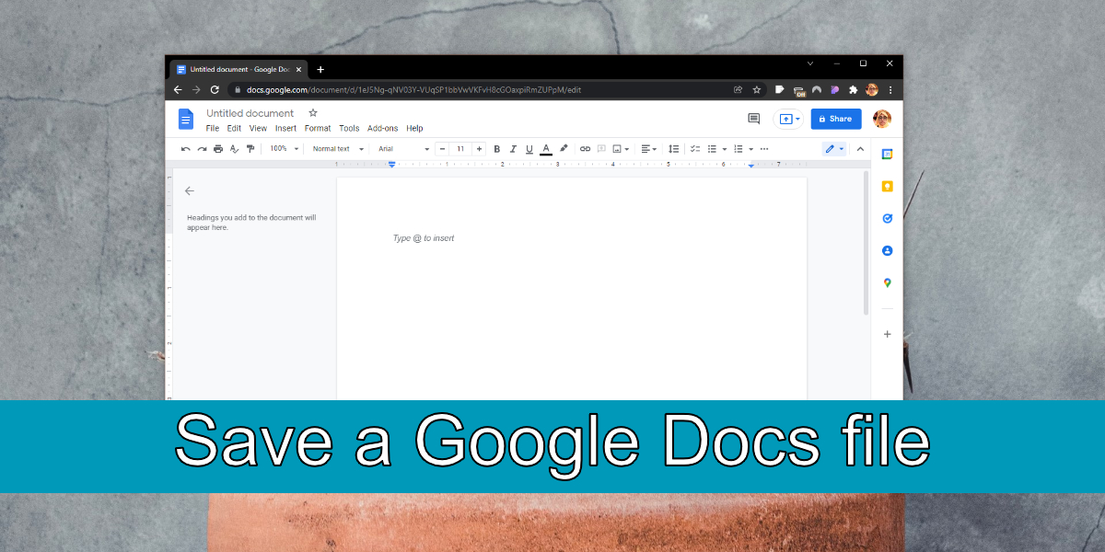Open the Zoom 100% dropdown
Screen dimensions: 1105x552
[285, 149]
